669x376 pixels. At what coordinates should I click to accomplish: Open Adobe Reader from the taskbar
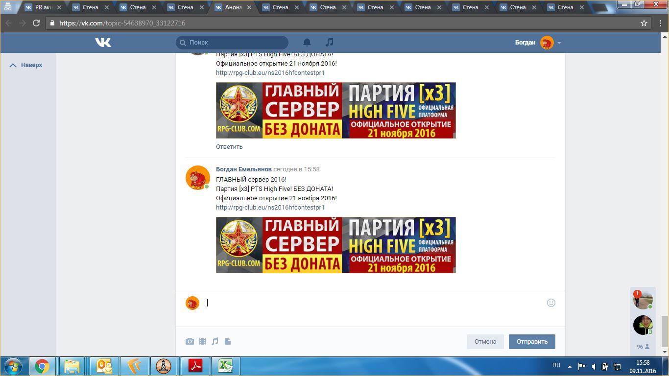[x=195, y=366]
